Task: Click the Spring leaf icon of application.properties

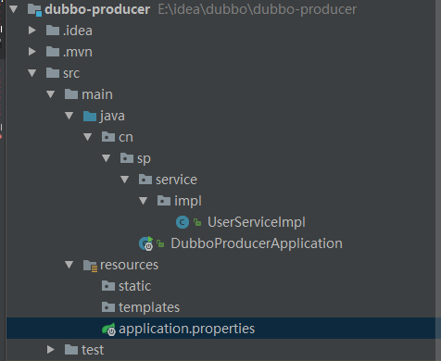Action: (x=108, y=330)
